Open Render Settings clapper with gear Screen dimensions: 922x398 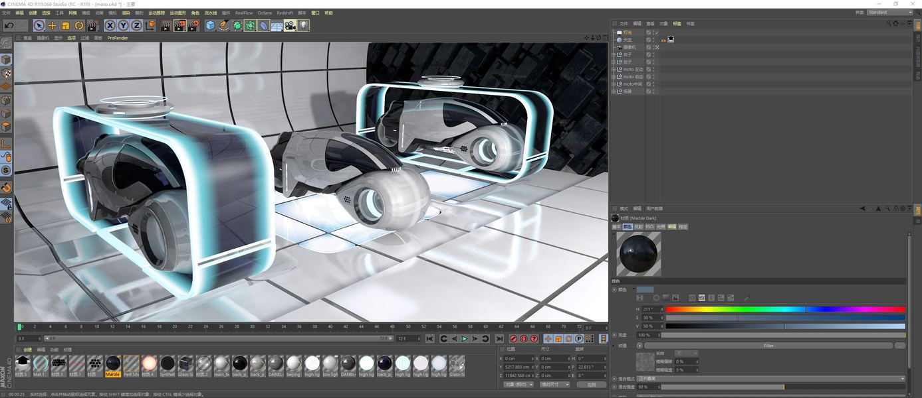tap(193, 25)
